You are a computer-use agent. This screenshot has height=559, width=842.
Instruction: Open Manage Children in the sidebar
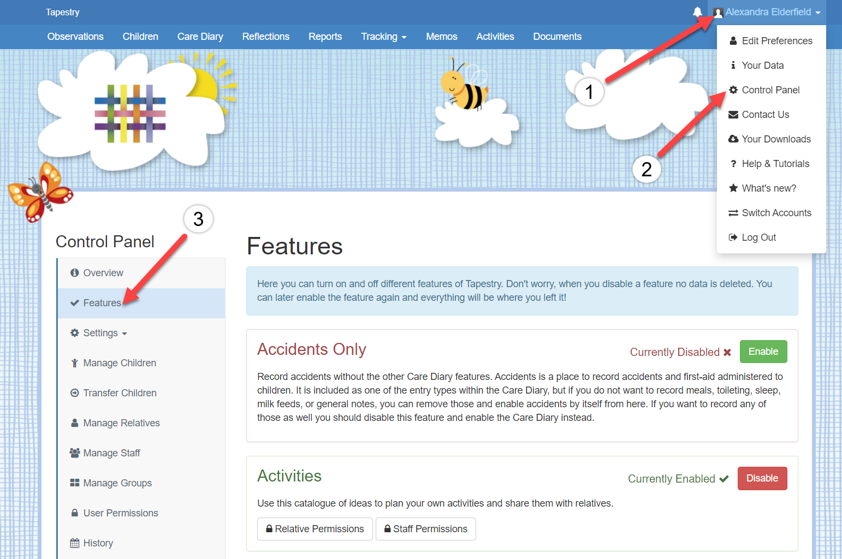tap(141, 363)
